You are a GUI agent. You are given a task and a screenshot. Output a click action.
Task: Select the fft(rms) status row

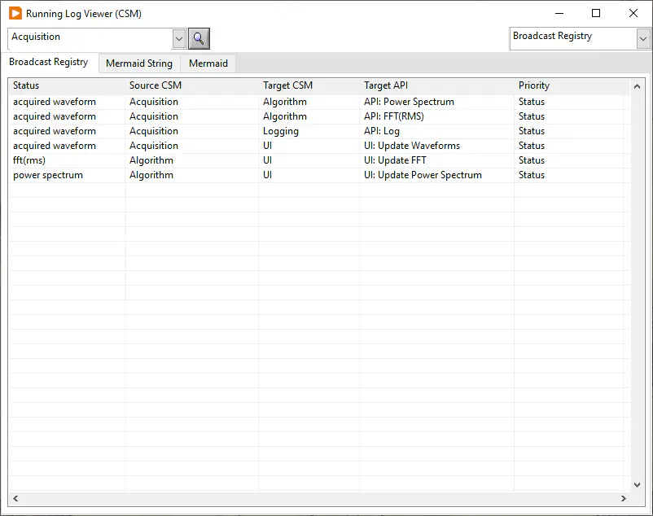[x=29, y=160]
